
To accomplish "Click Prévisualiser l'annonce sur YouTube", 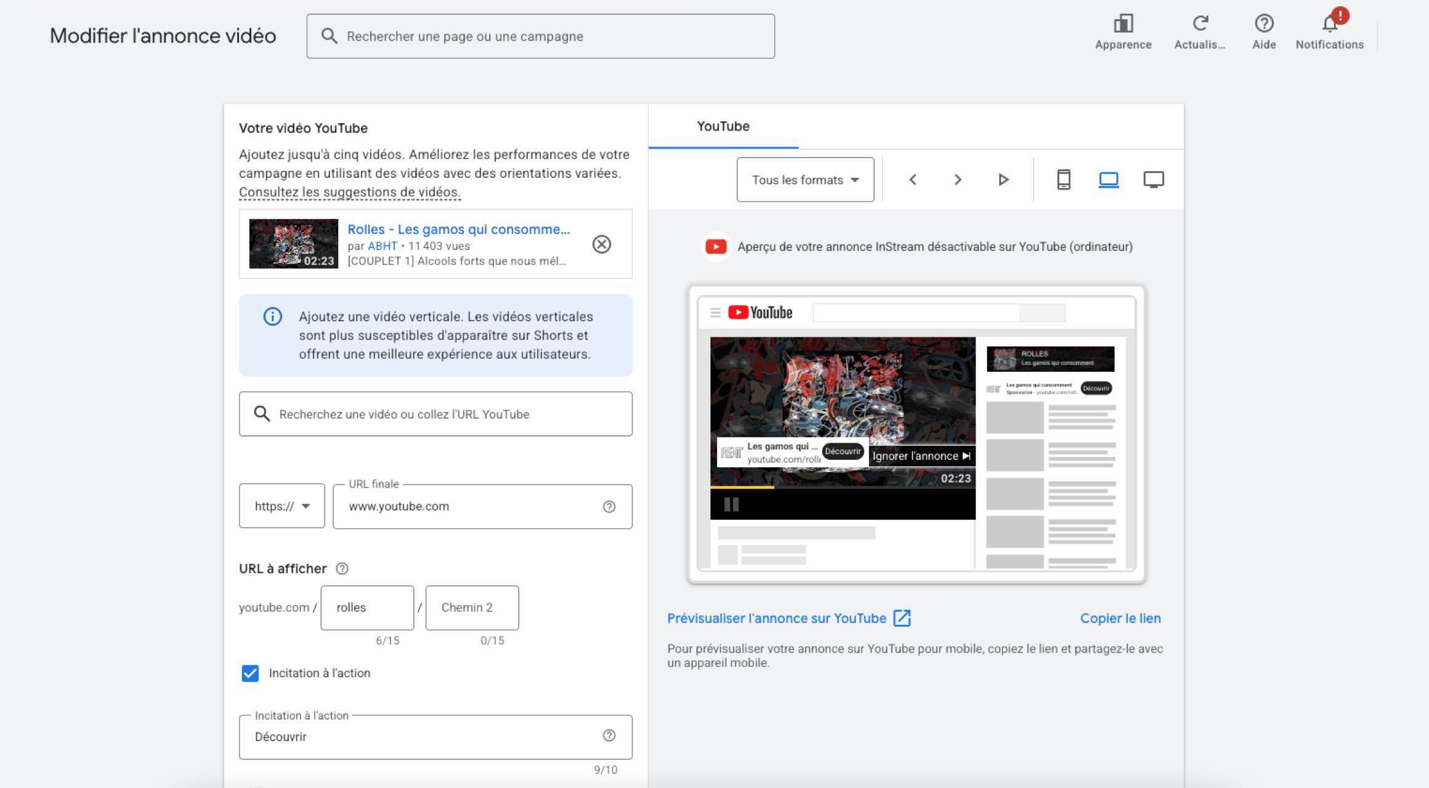I will (777, 618).
